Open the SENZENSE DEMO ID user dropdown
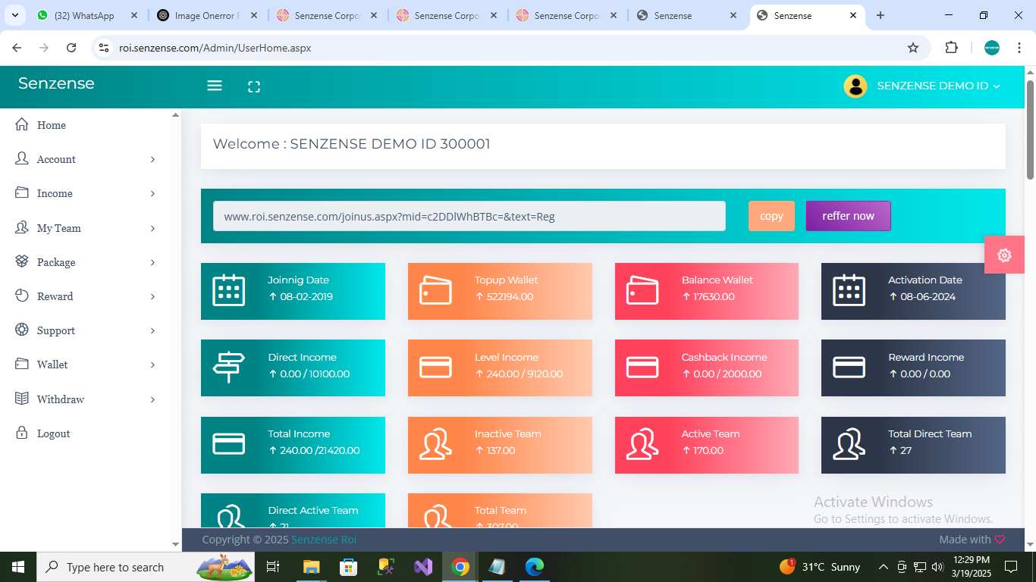This screenshot has width=1036, height=582. coord(939,86)
